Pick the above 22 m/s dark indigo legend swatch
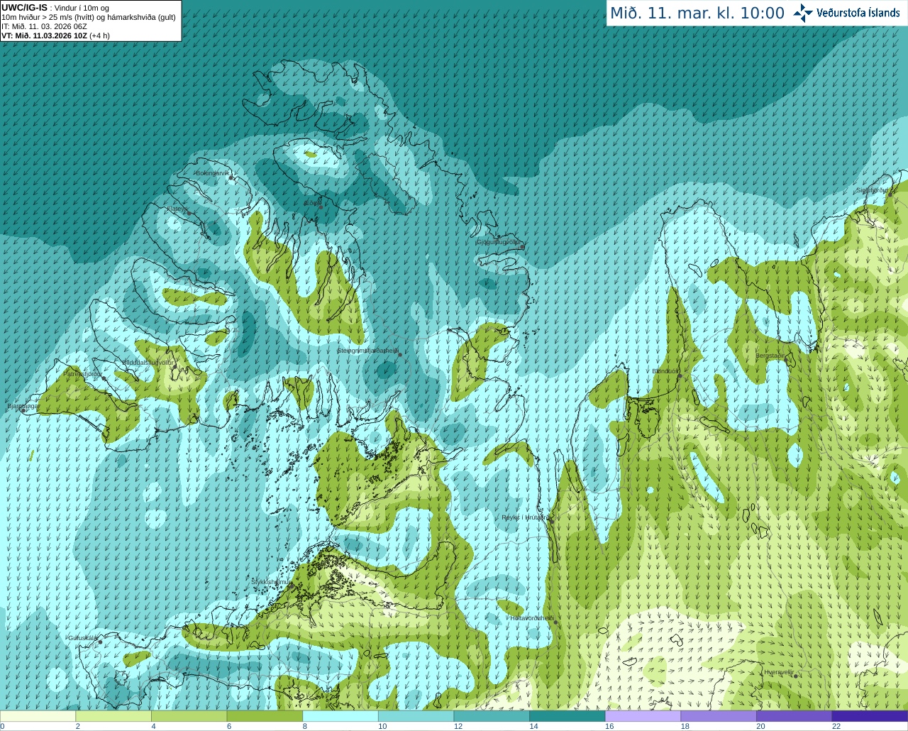The width and height of the screenshot is (908, 731). 870,716
